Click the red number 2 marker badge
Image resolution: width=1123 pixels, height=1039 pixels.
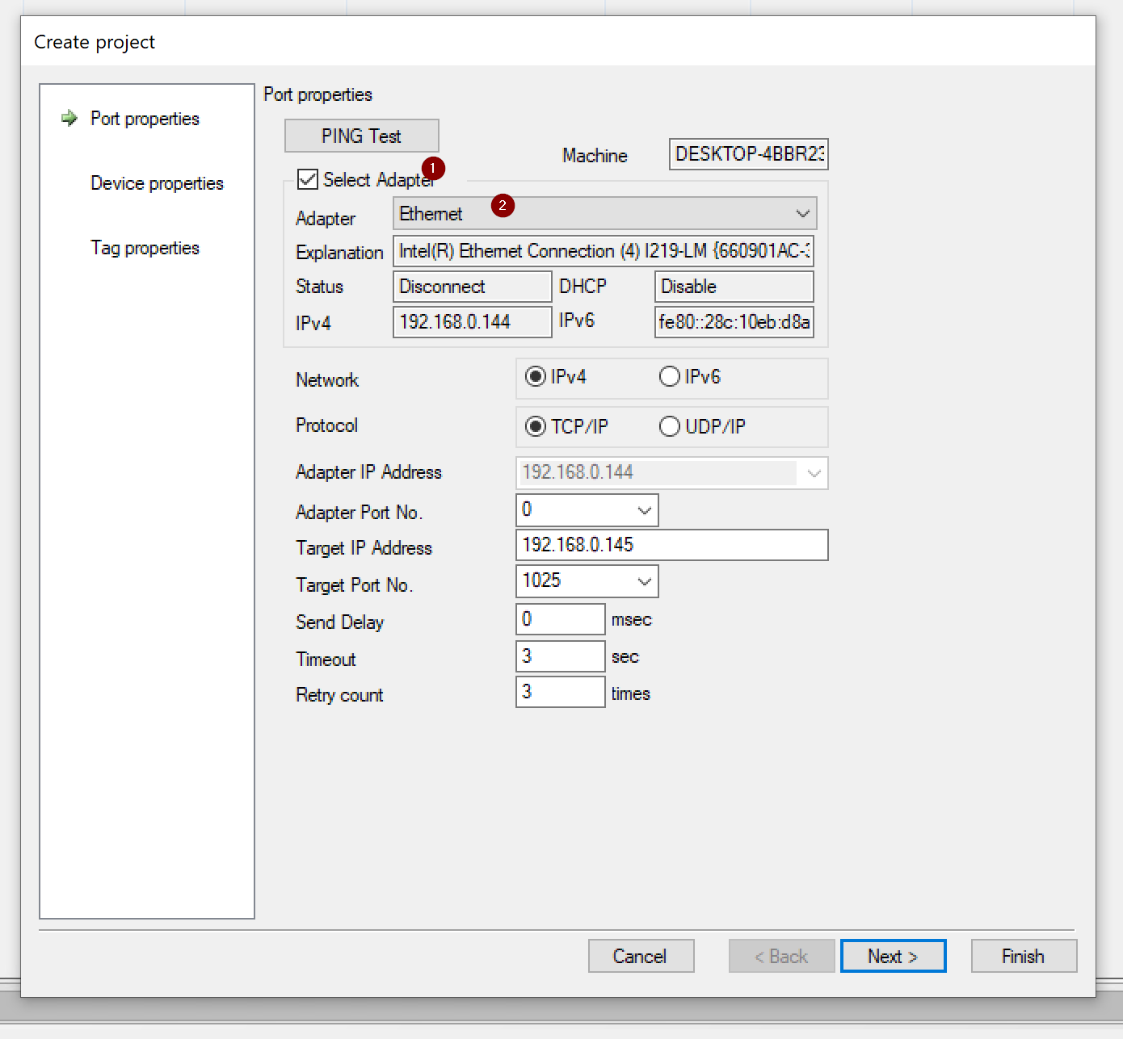[503, 205]
